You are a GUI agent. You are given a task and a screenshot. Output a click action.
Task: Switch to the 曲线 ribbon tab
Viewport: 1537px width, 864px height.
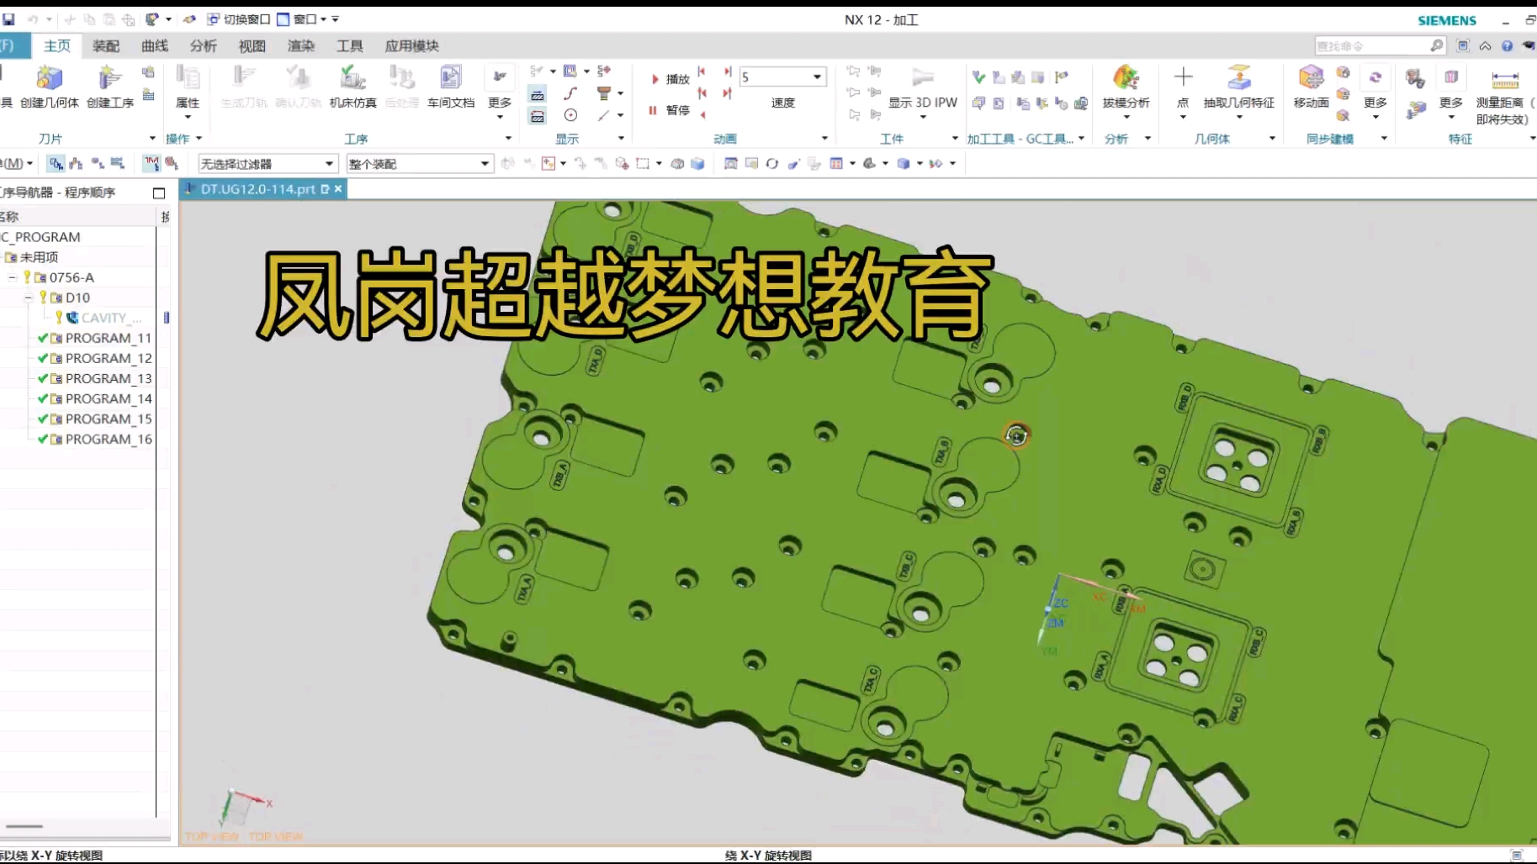point(155,46)
